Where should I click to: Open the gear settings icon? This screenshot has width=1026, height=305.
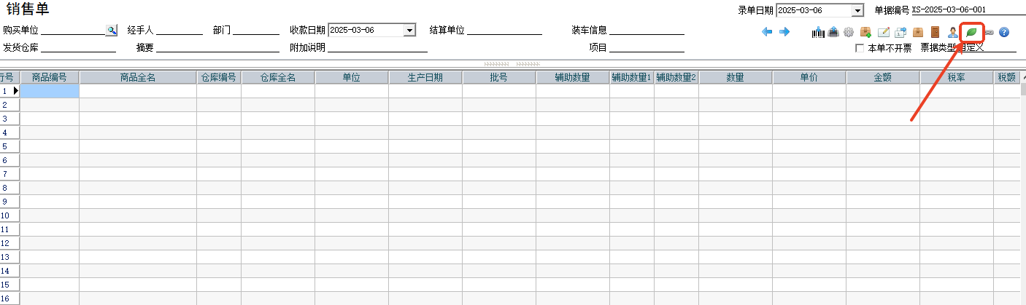coord(849,32)
